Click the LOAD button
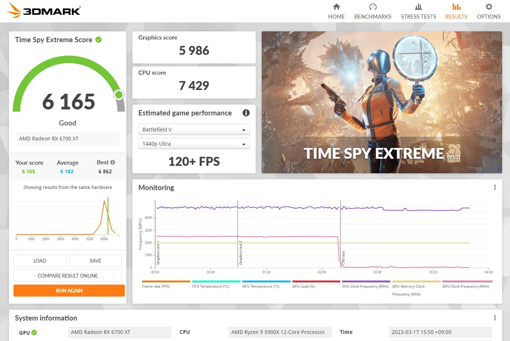The width and height of the screenshot is (510, 341). tap(40, 261)
